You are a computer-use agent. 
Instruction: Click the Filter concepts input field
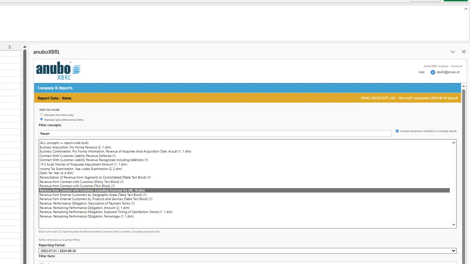(x=215, y=133)
